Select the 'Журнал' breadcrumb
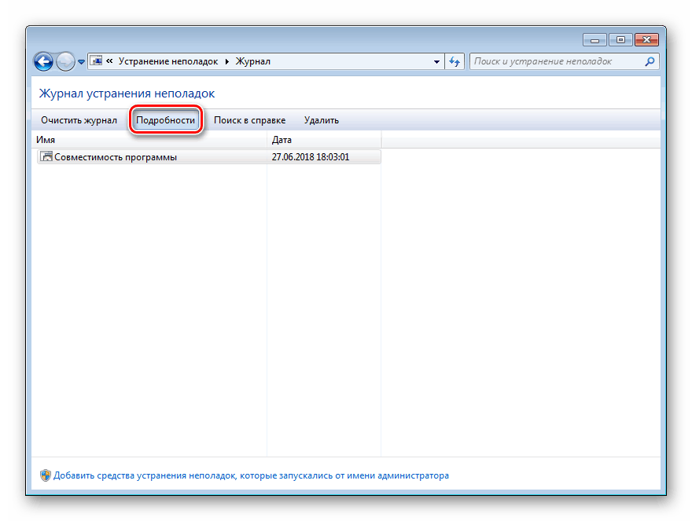692x521 pixels. pyautogui.click(x=252, y=61)
